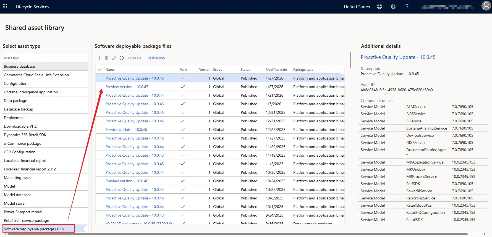Click Valid checkmark for Service Update - 10.0.46
This screenshot has height=237, width=492.
183,130
